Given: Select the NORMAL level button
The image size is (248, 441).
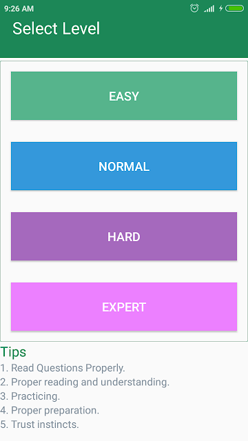Looking at the screenshot, I should [x=124, y=166].
